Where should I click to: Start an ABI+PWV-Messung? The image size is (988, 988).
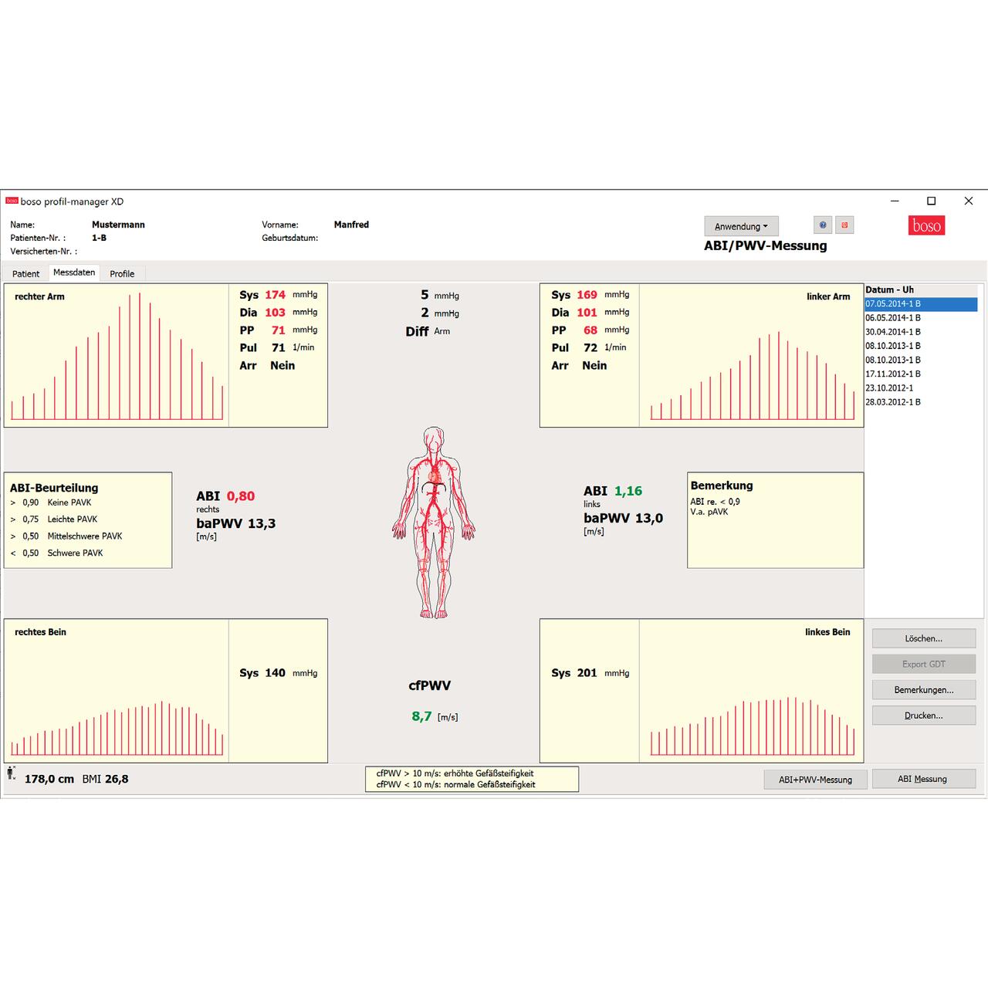pos(815,780)
